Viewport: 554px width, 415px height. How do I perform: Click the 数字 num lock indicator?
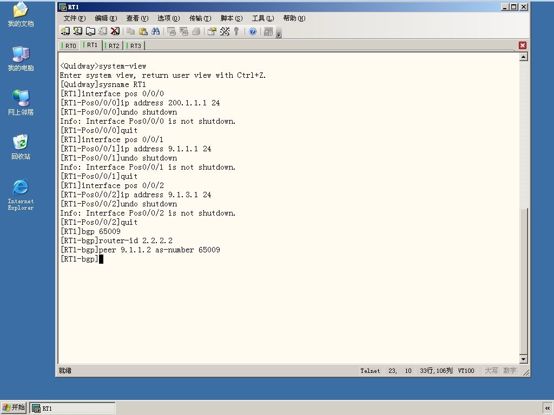click(x=510, y=371)
